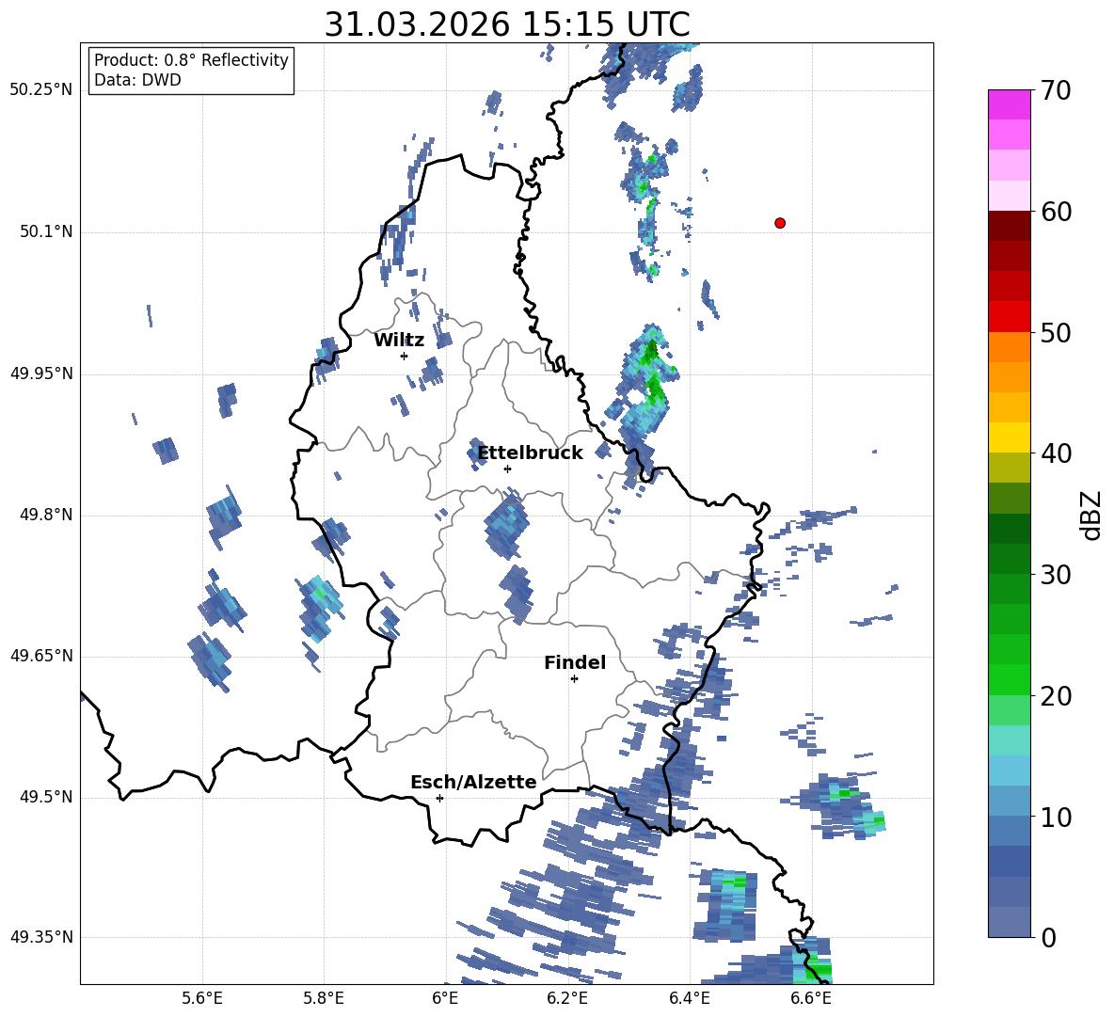Click the 6.6°E longitude label
Image resolution: width=1114 pixels, height=1017 pixels.
(x=811, y=998)
